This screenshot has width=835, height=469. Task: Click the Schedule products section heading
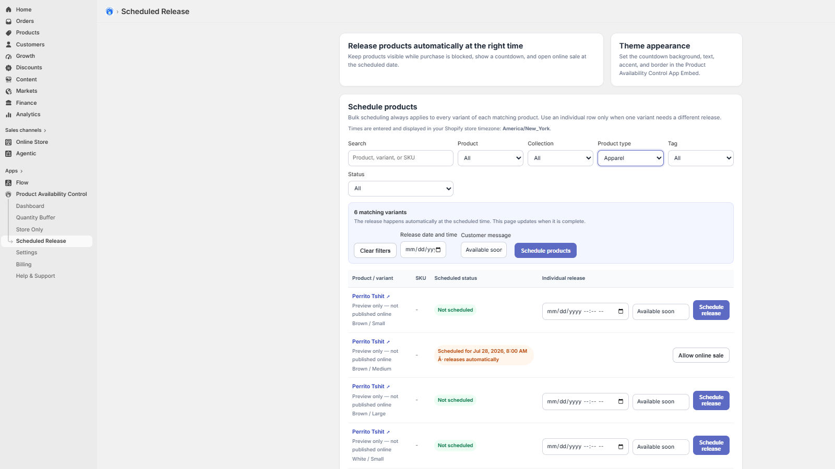click(383, 107)
